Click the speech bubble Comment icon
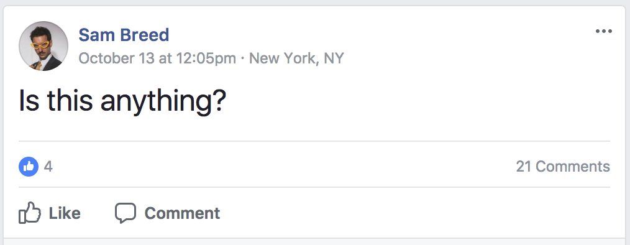This screenshot has height=245, width=630. tap(126, 213)
